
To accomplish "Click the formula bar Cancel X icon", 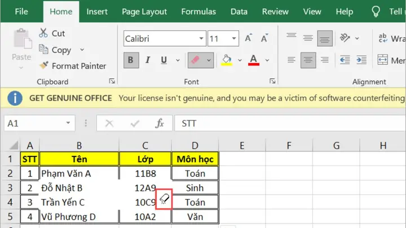I will point(109,123).
